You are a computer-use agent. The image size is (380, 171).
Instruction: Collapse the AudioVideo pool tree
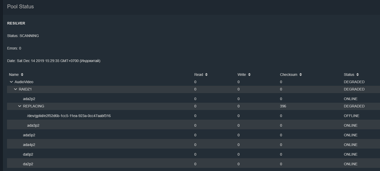(x=11, y=82)
